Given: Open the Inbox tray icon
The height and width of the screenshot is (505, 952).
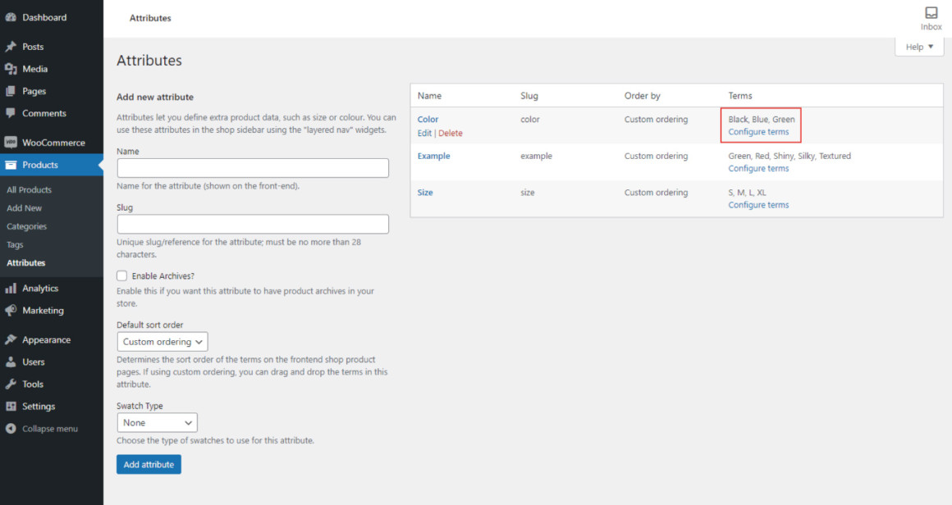Looking at the screenshot, I should coord(931,12).
